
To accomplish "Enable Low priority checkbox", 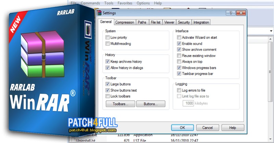I will (108, 37).
